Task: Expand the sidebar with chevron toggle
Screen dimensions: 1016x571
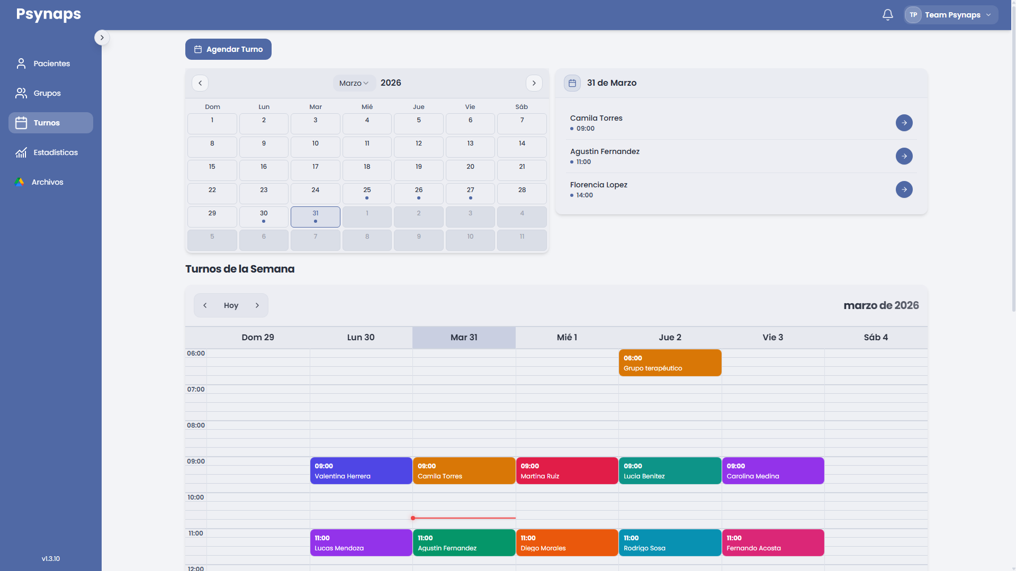Action: (x=102, y=38)
